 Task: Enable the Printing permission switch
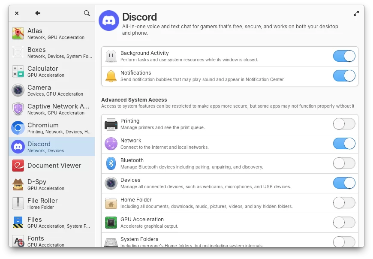click(x=344, y=124)
